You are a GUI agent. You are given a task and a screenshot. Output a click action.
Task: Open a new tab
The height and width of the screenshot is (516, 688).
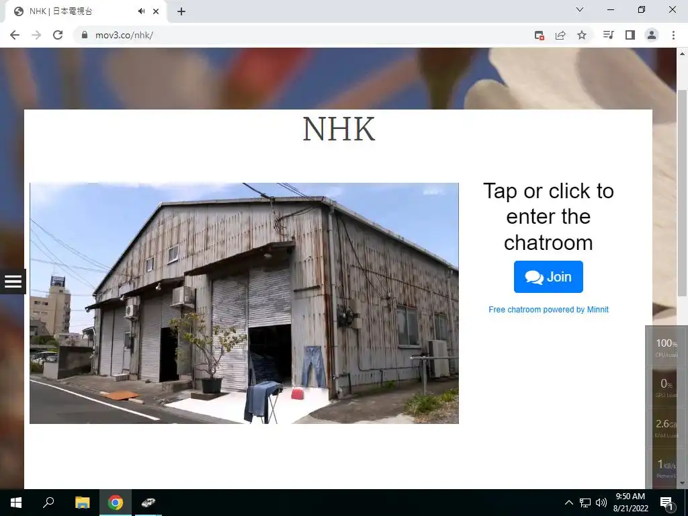tap(181, 11)
